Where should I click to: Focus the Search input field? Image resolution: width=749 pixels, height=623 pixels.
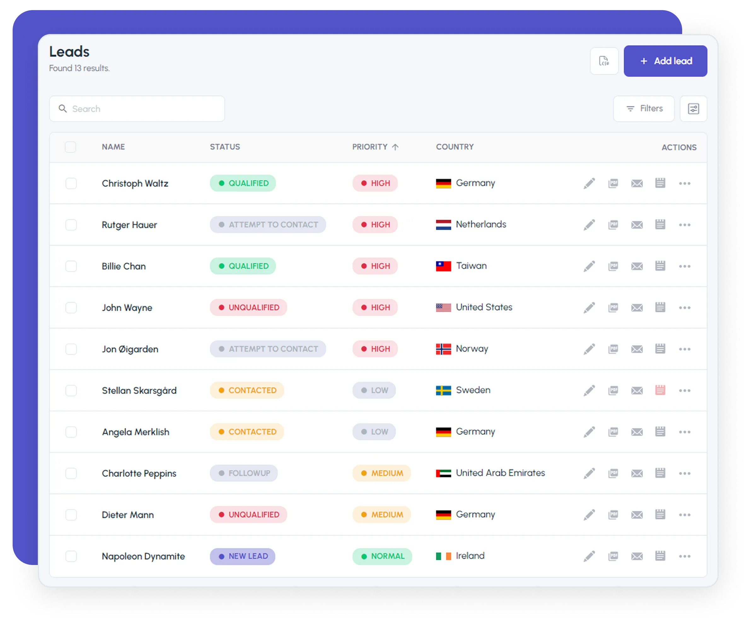[143, 109]
